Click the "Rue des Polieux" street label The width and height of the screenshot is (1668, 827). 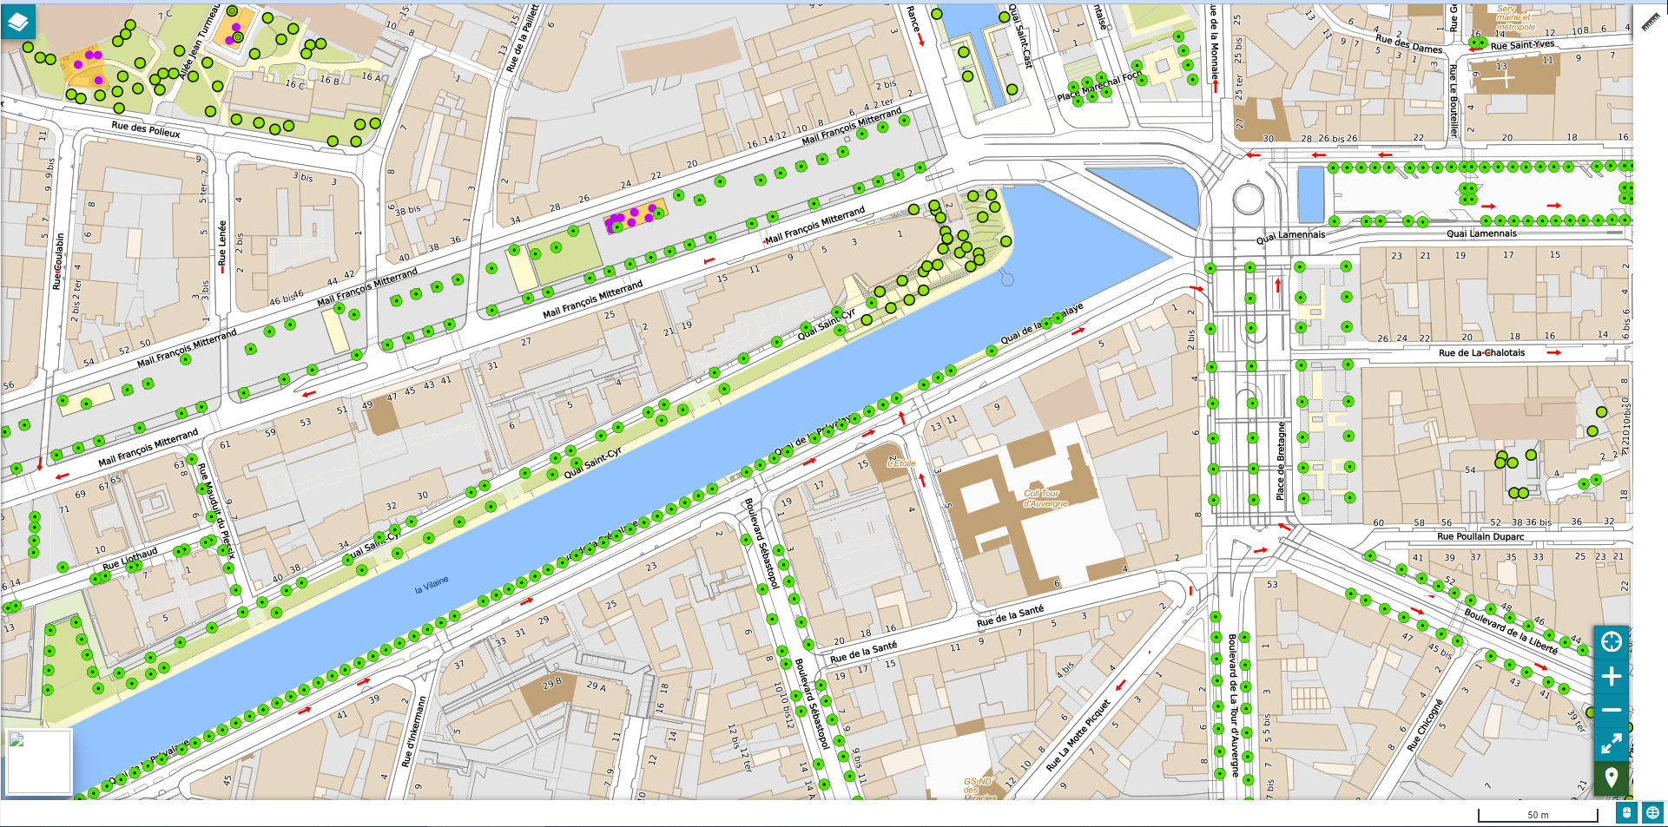pyautogui.click(x=146, y=130)
